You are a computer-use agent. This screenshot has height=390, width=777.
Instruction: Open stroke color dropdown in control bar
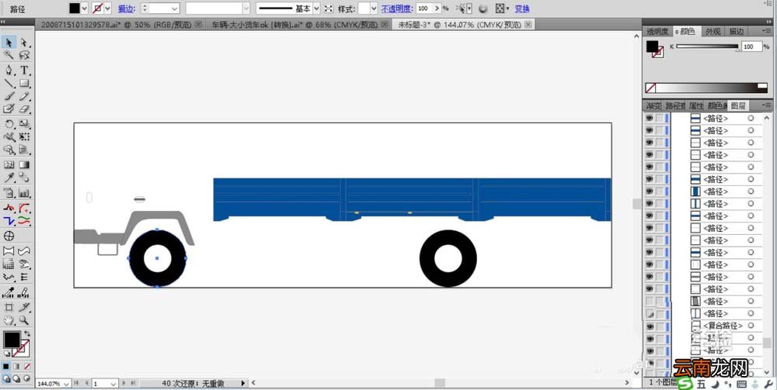click(107, 9)
